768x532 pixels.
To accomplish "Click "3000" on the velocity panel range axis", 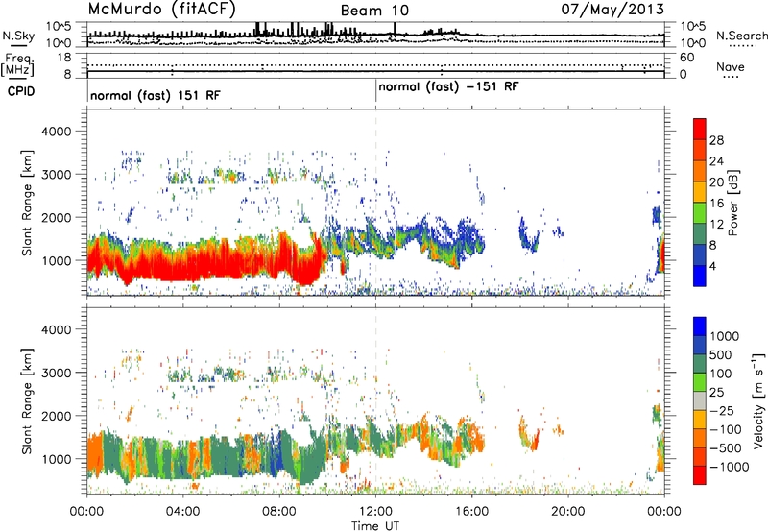I will pos(56,373).
